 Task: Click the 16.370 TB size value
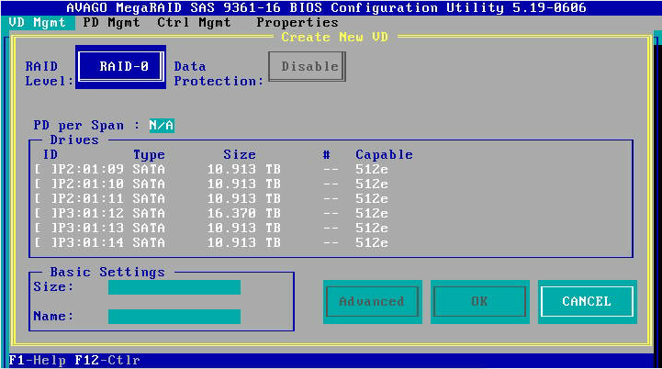click(243, 213)
